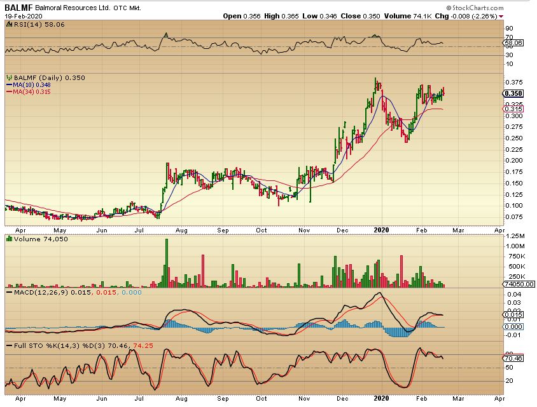The height and width of the screenshot is (407, 537).
Task: Click the 750K volume axis label
Action: tap(517, 257)
